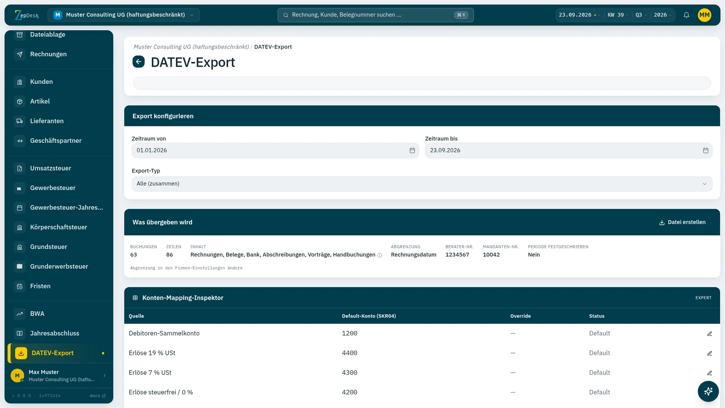Click the Mandanten-Nr. value 10042
The width and height of the screenshot is (725, 408).
pos(491,255)
